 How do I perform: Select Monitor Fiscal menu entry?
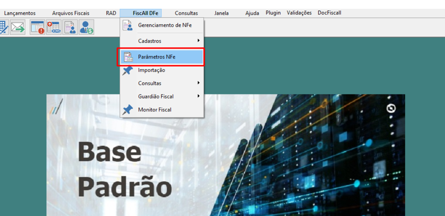pyautogui.click(x=162, y=110)
